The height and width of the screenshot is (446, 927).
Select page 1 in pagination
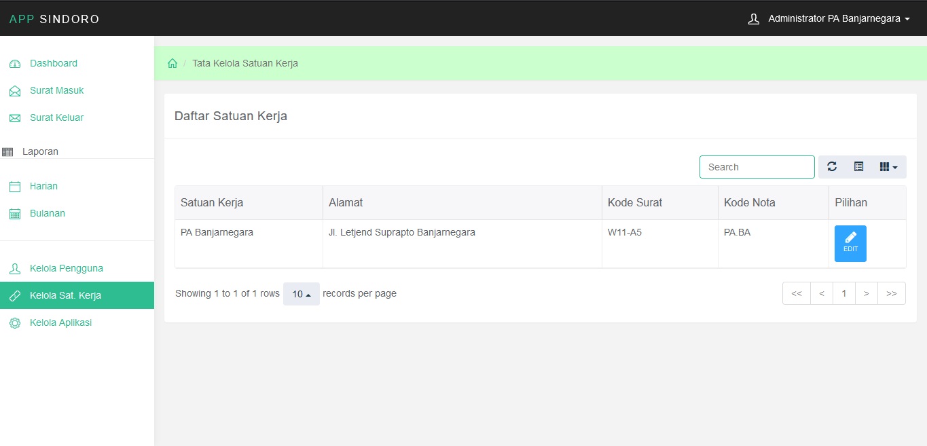(x=844, y=293)
